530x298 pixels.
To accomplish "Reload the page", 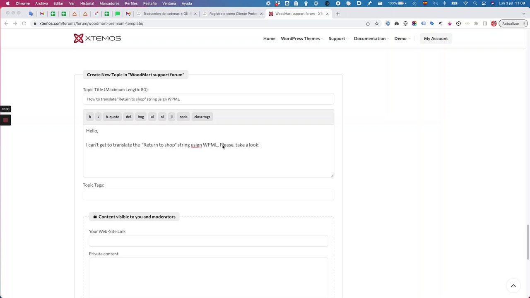I will click(x=24, y=24).
